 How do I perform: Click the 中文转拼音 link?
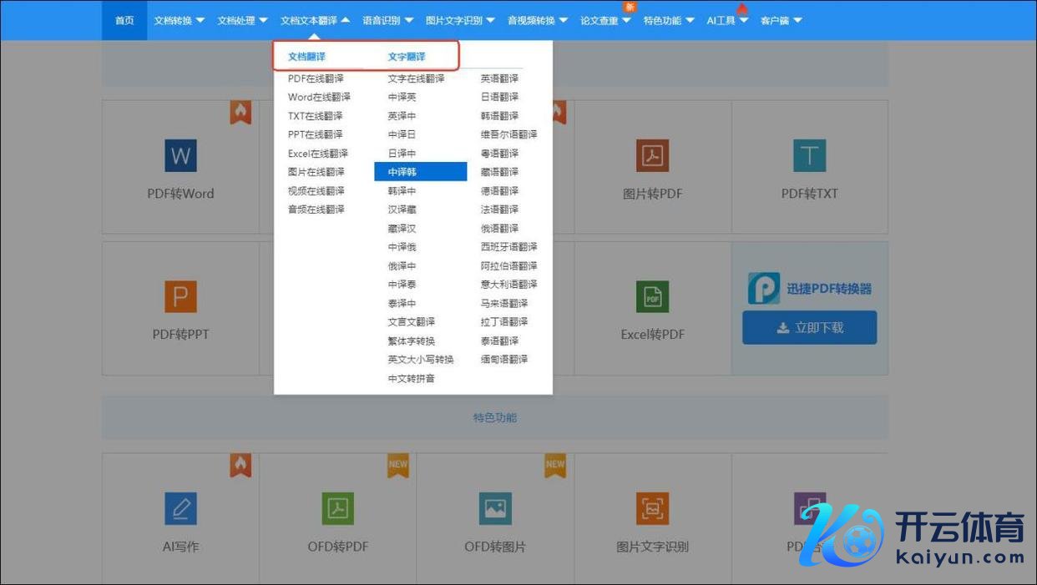point(411,379)
